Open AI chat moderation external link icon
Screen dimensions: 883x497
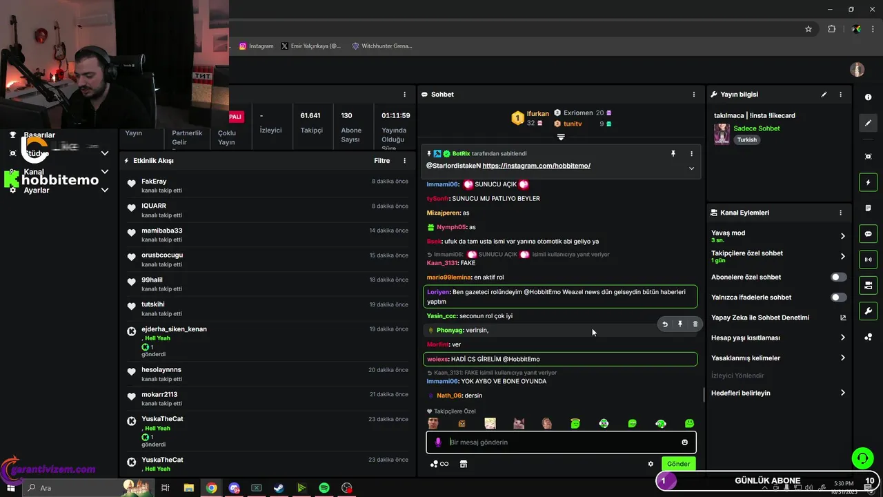tap(843, 318)
